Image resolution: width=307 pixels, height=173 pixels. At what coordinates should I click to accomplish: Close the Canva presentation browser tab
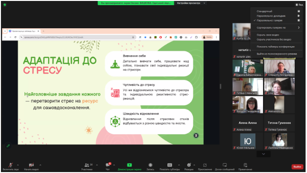(x=38, y=31)
